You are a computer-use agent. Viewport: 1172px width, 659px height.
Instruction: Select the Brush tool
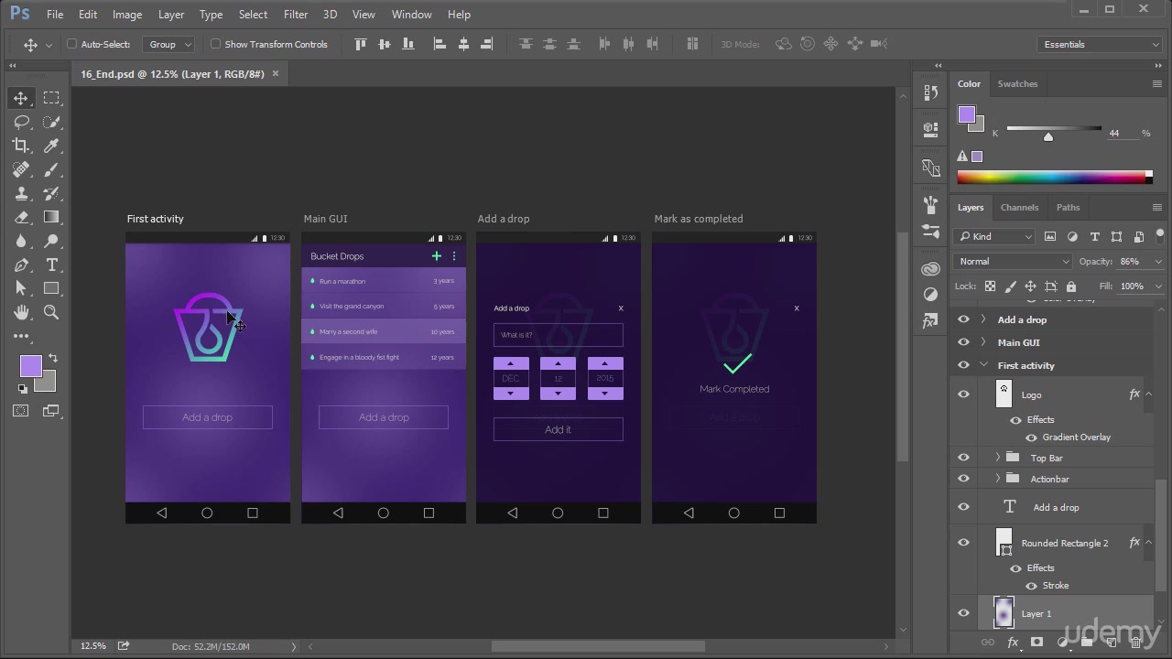click(51, 169)
